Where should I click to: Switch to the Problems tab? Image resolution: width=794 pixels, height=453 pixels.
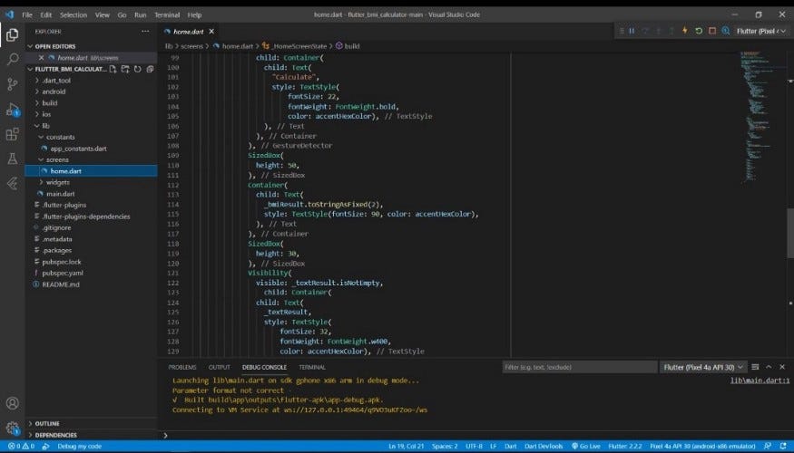(x=182, y=367)
